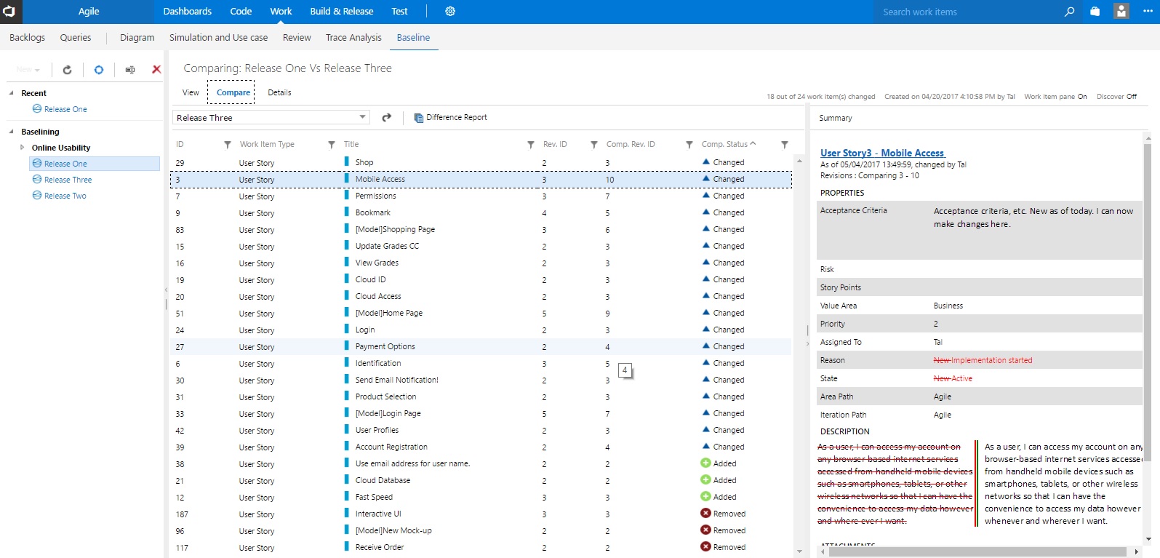This screenshot has height=558, width=1160.
Task: Filter the Comp. Status column
Action: [x=785, y=145]
